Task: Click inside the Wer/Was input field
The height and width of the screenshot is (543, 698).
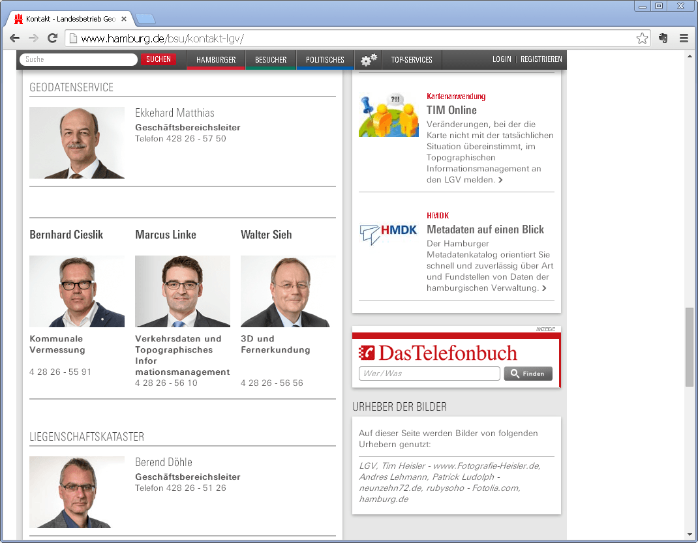Action: click(x=429, y=373)
